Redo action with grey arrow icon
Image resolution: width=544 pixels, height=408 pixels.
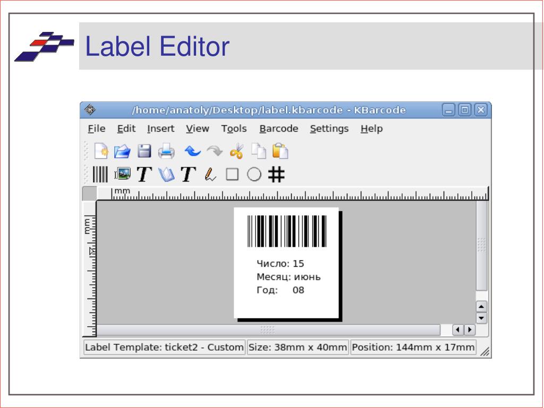[215, 151]
